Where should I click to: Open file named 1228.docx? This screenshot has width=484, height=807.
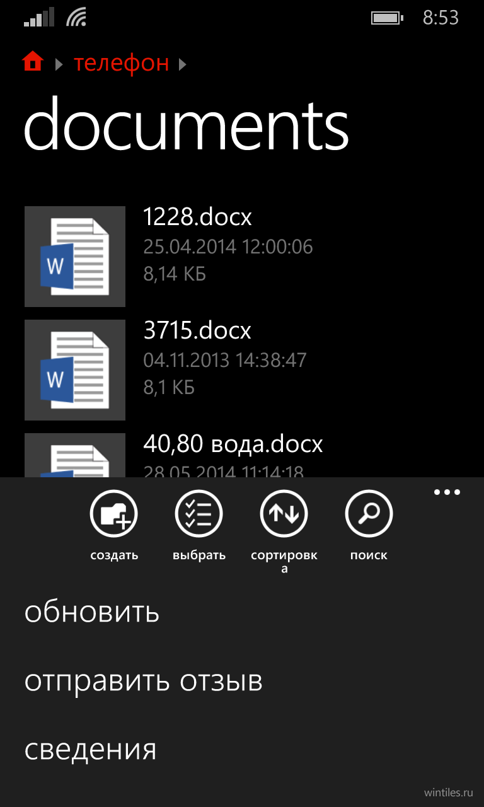197,217
